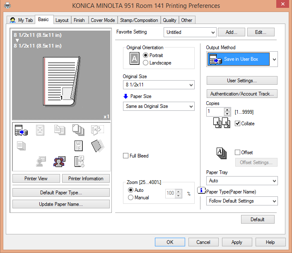Click the Printer Information button
Screen dimensions: 292x253
86,179
